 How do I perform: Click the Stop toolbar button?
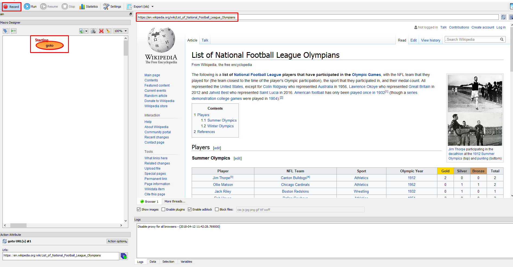[68, 7]
